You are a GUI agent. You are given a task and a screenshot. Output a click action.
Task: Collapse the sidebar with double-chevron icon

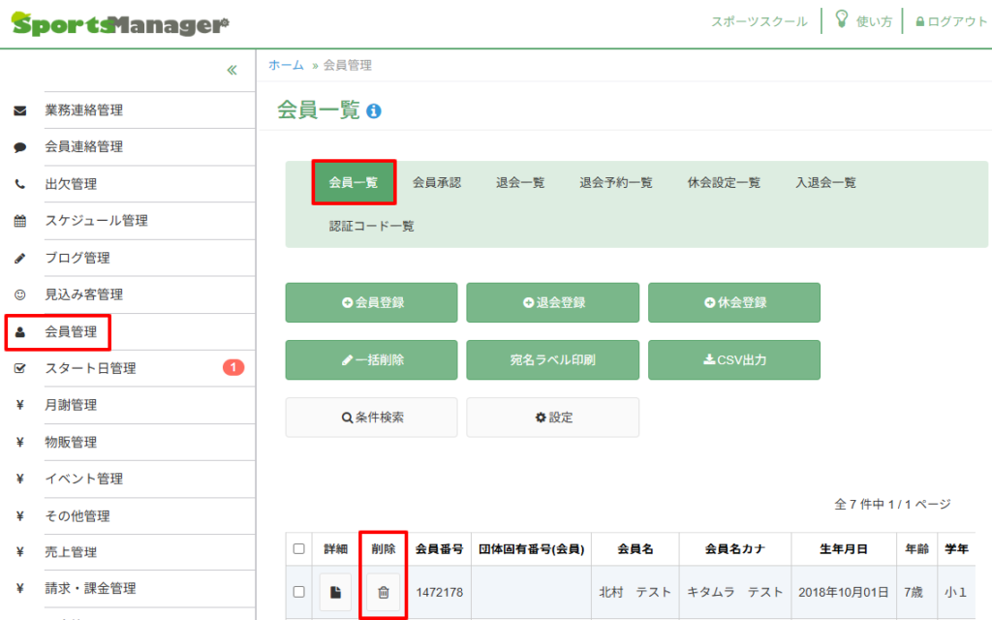pyautogui.click(x=232, y=70)
